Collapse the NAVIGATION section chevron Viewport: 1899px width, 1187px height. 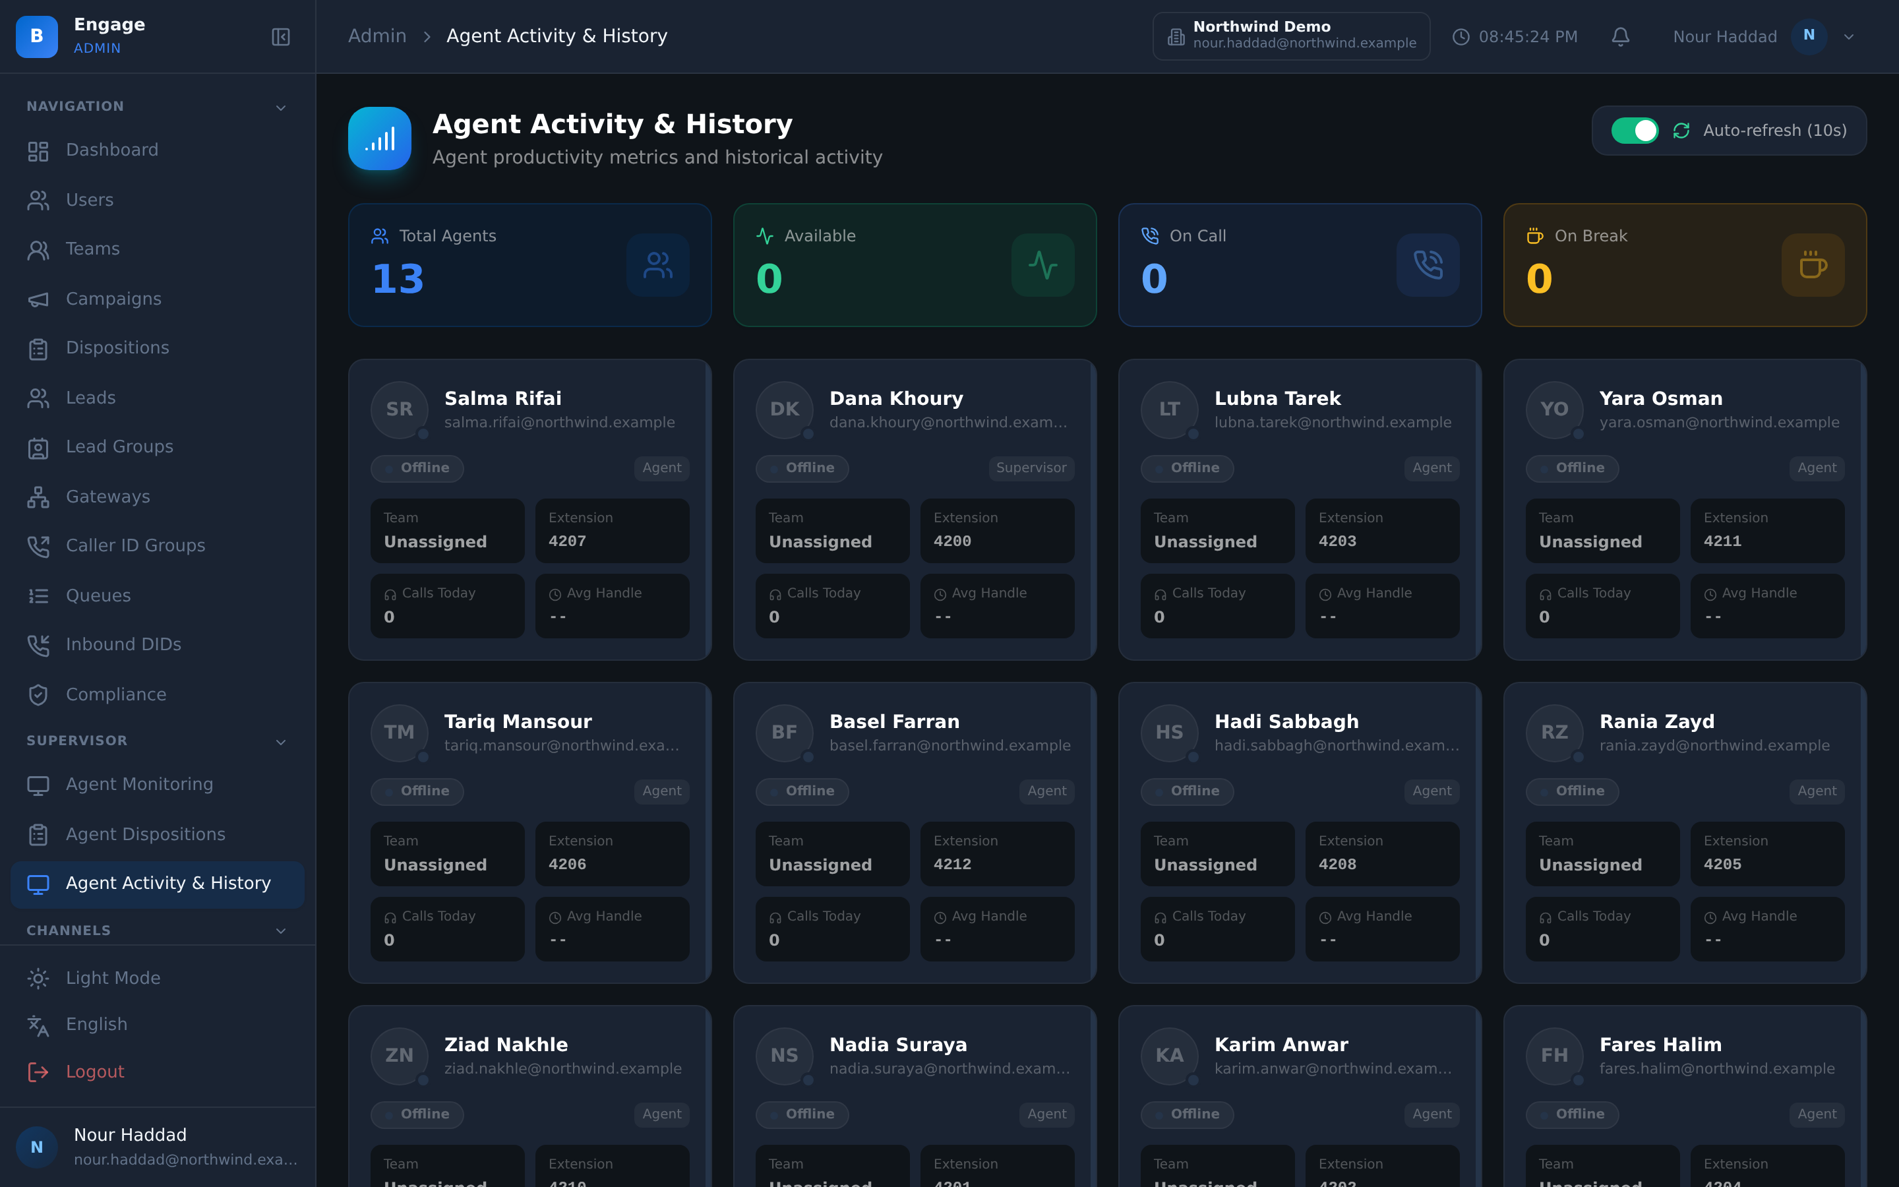[x=281, y=107]
